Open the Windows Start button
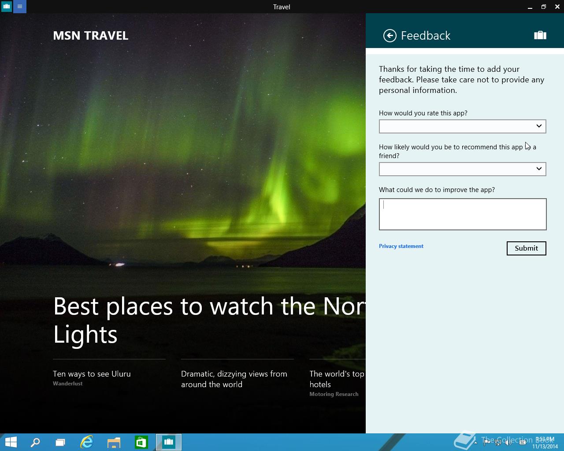 point(11,442)
